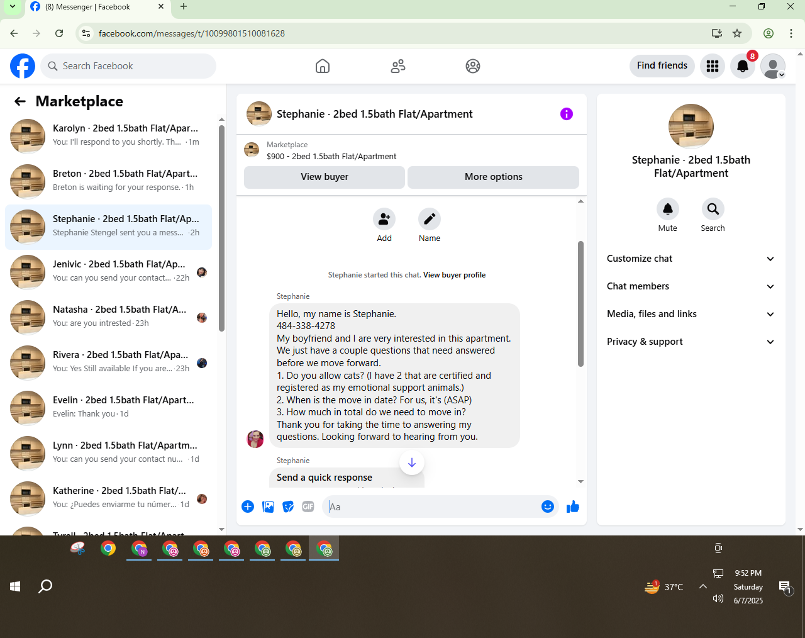Click the conversation list scrollbar

pos(221,228)
